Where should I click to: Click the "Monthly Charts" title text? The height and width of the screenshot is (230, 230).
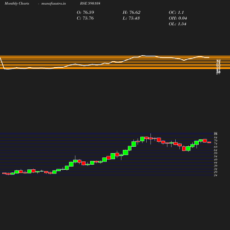pos(17,4)
